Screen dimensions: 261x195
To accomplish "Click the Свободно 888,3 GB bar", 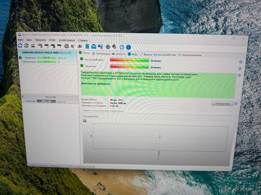I will tap(46, 101).
